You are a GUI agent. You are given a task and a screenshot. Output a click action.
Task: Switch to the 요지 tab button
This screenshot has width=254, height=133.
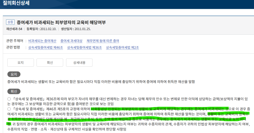pyautogui.click(x=21, y=63)
